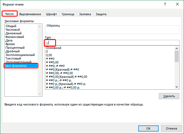
Task: Switch to the Заливка tab
Action: click(85, 14)
